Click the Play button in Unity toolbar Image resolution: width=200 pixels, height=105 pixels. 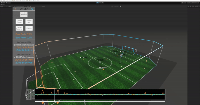point(97,3)
